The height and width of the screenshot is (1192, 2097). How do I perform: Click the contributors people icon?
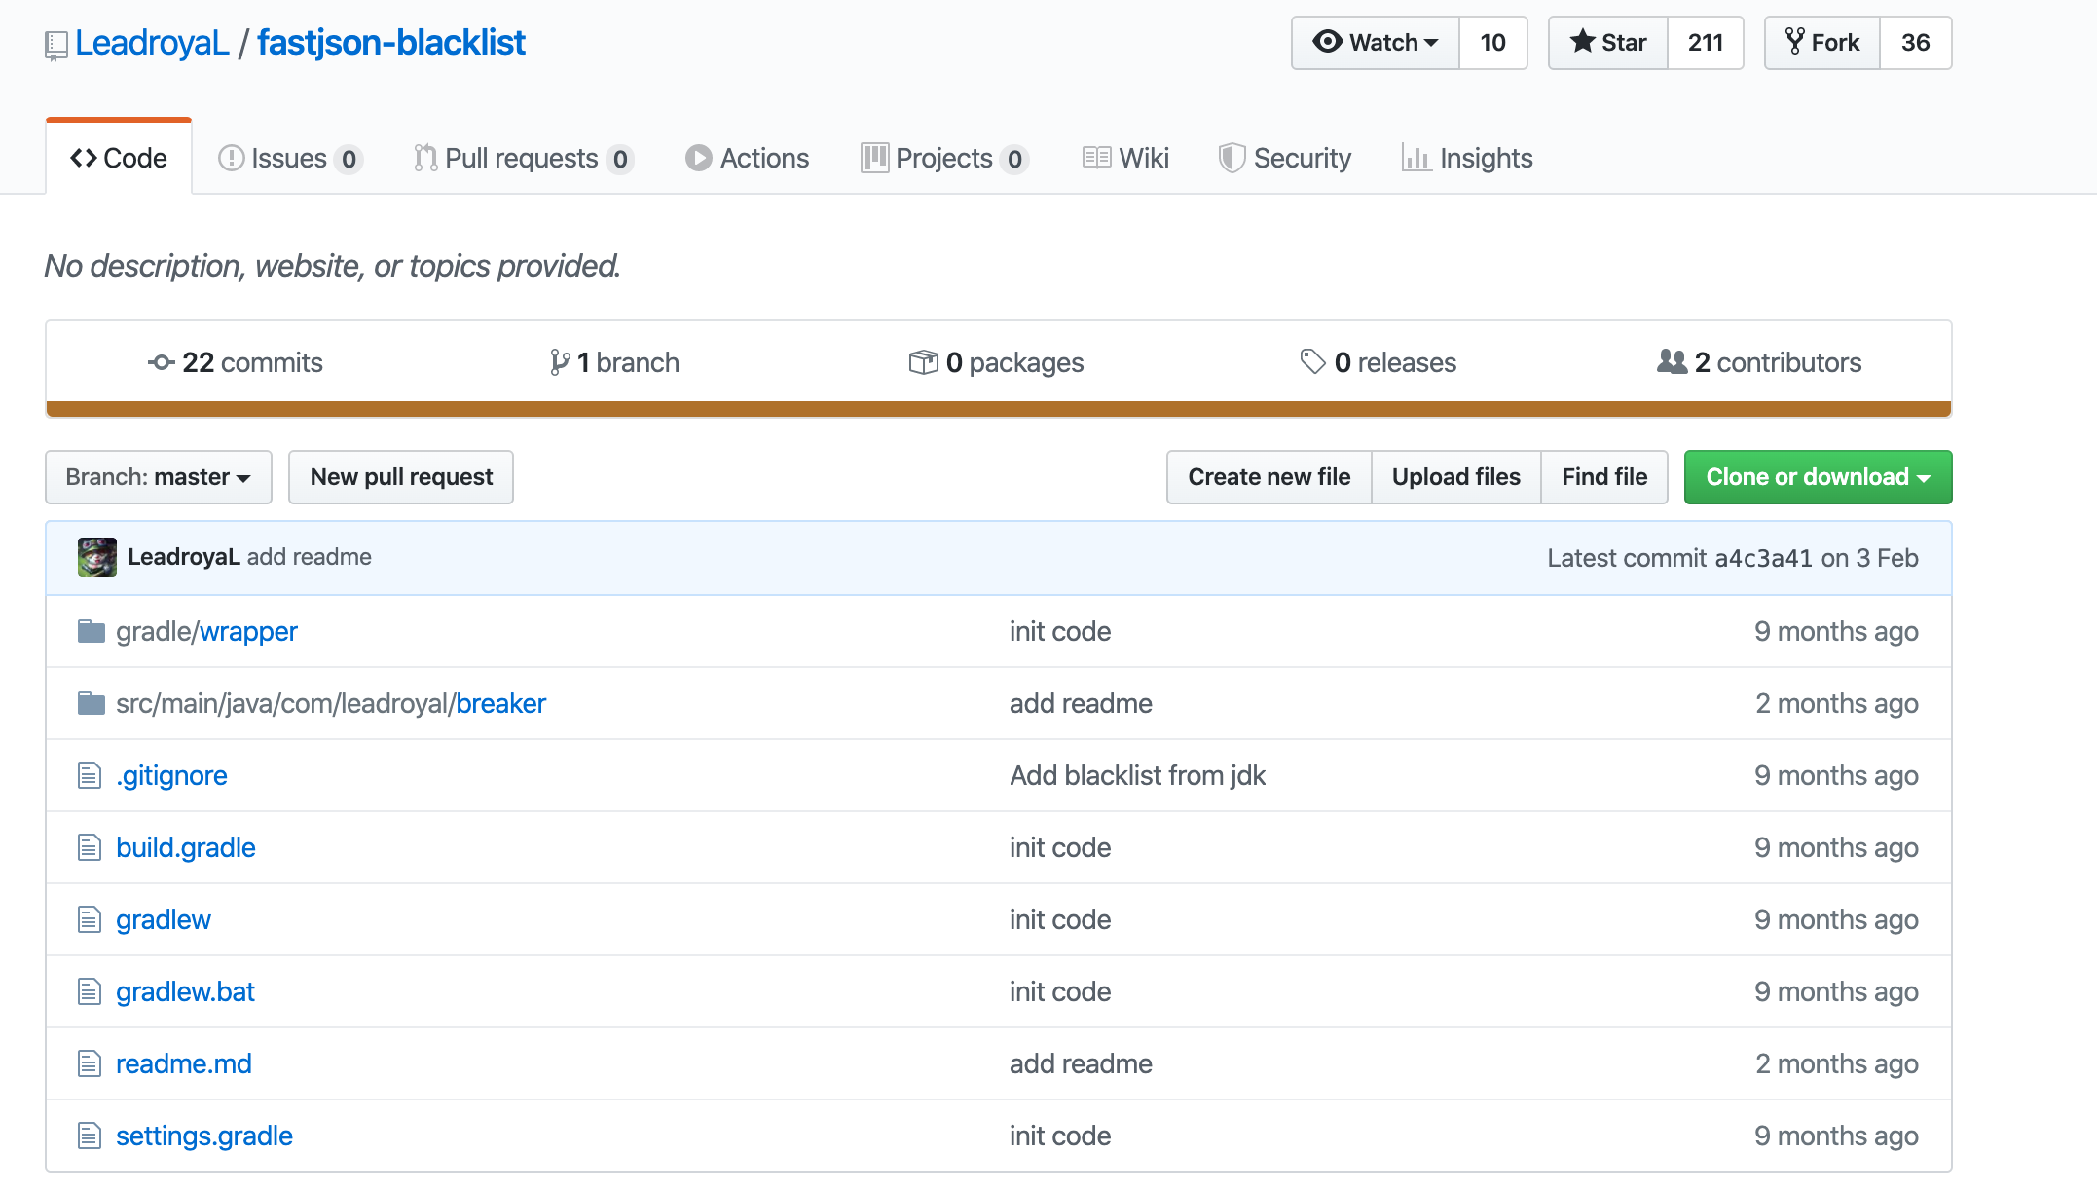pyautogui.click(x=1672, y=362)
